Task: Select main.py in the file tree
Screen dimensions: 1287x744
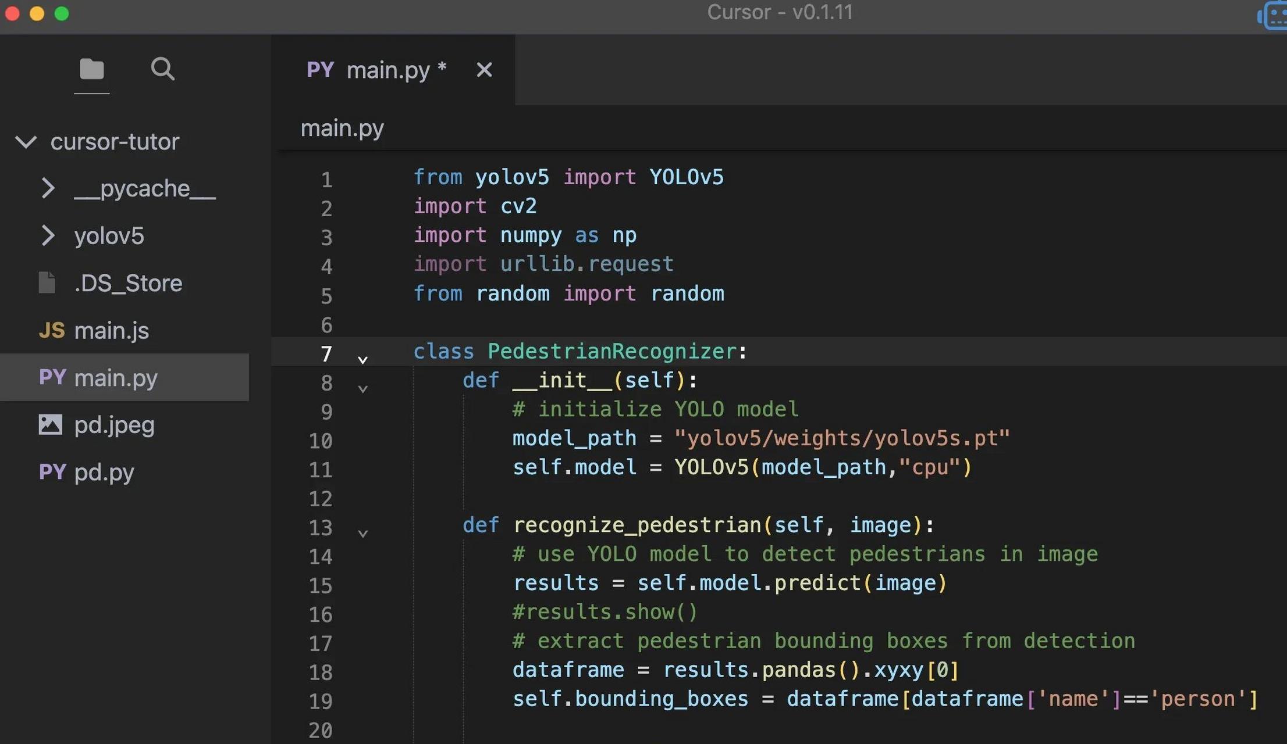Action: pos(125,377)
